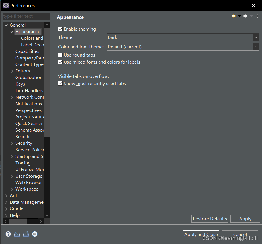
Task: Open Project Natures preferences
Action: pos(30,117)
